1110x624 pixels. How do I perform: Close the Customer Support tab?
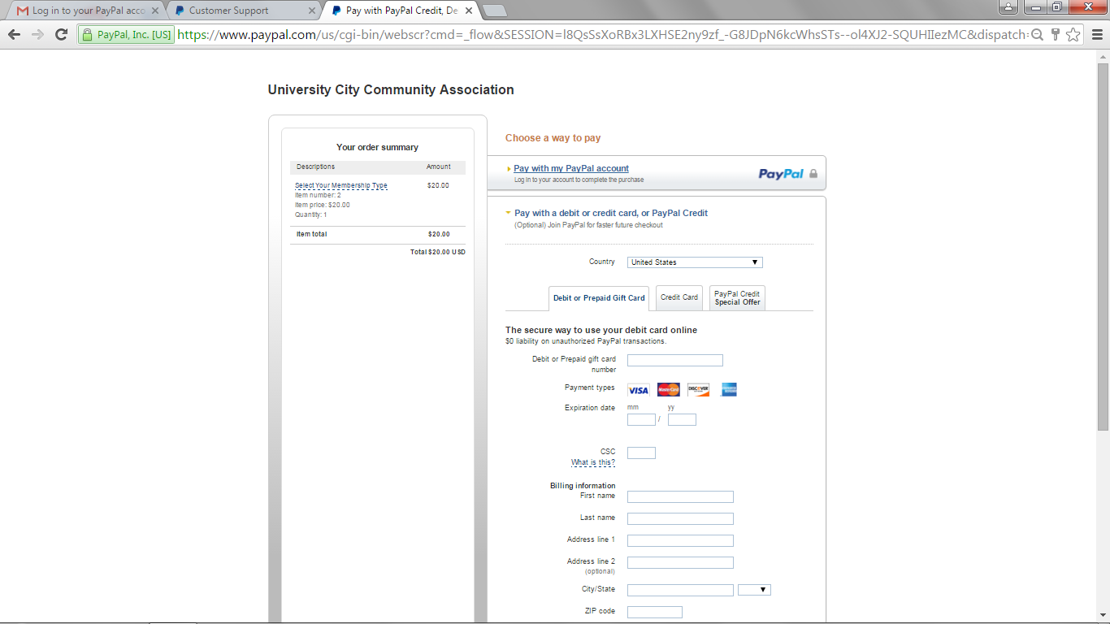click(x=312, y=11)
